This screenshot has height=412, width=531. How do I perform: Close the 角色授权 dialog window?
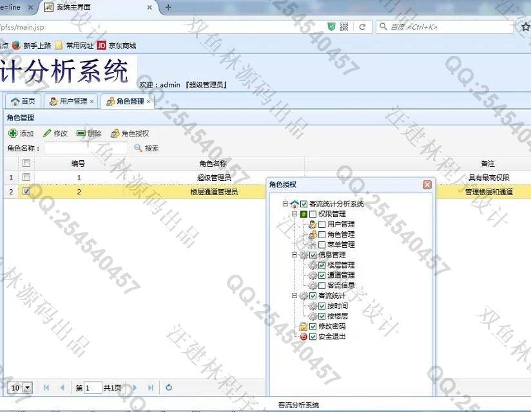(x=427, y=185)
